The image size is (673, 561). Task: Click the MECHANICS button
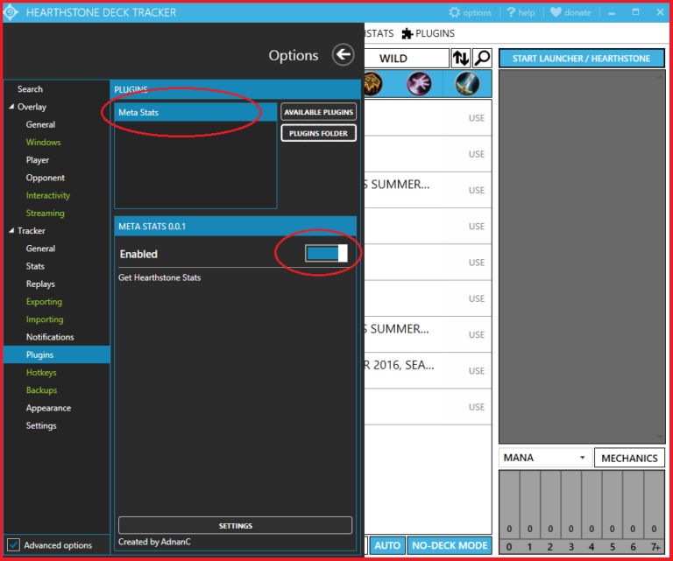point(629,458)
